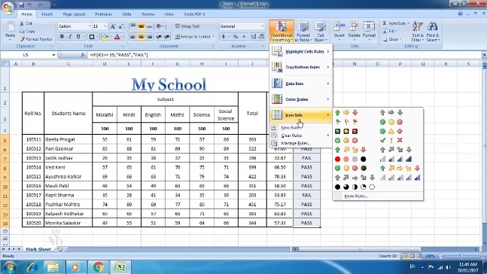Launch Chrome from the taskbar
The image size is (487, 274).
[99, 267]
